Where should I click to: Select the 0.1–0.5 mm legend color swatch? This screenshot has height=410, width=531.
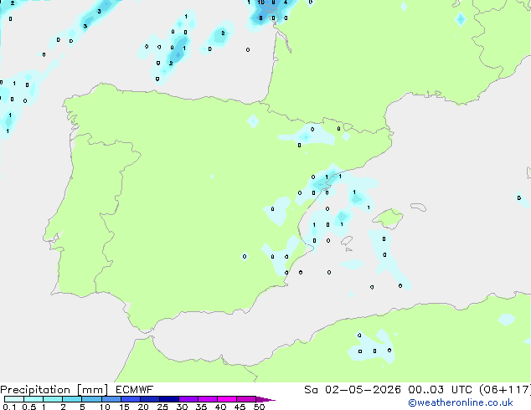coord(14,399)
